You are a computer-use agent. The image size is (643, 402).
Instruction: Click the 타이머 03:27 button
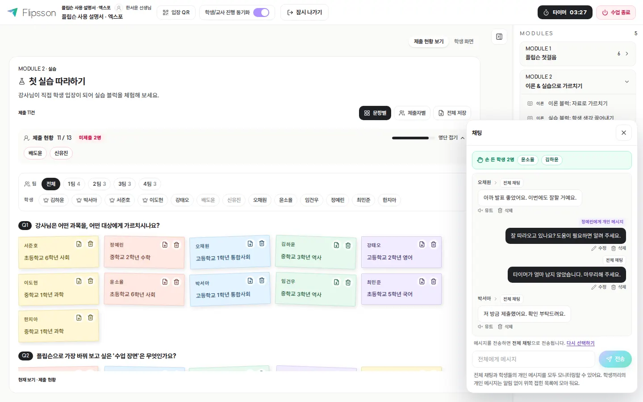tap(565, 13)
